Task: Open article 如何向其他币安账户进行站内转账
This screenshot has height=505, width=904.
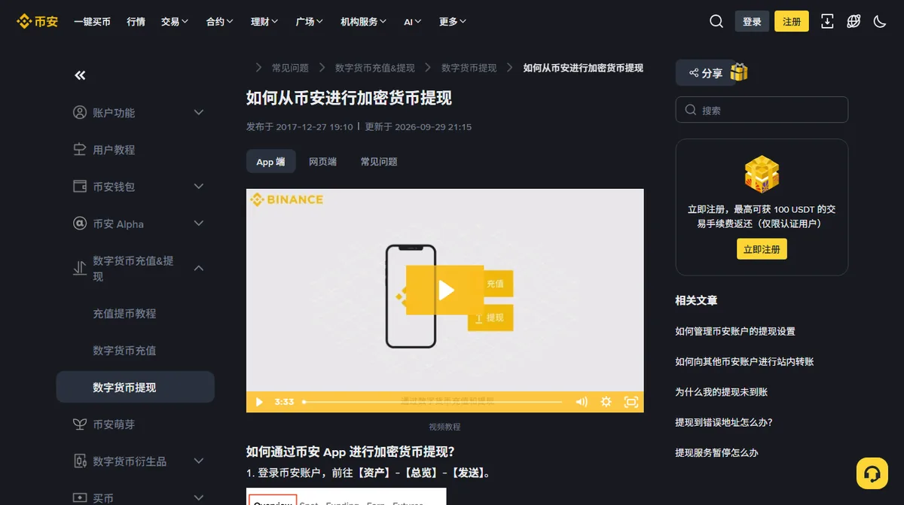Action: pos(744,361)
